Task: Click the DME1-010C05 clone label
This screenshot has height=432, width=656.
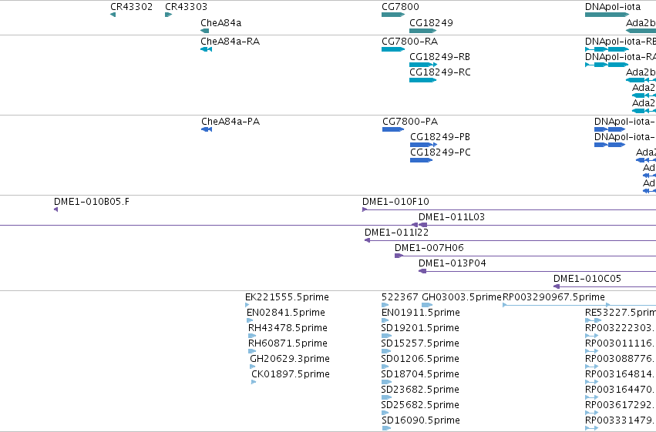Action: (587, 278)
